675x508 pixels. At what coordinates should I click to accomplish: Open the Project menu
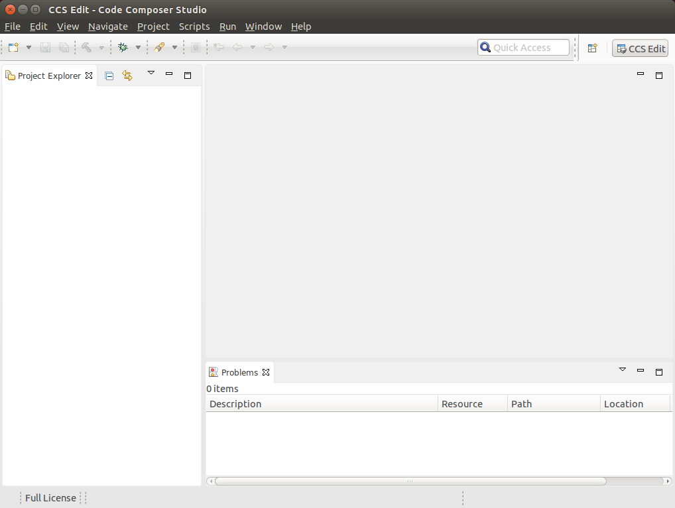(153, 26)
